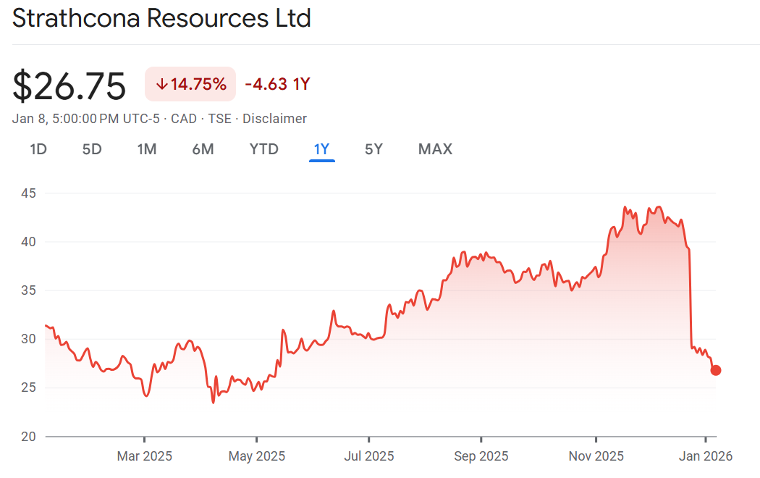Click the Mar 2025 axis label

click(x=144, y=456)
